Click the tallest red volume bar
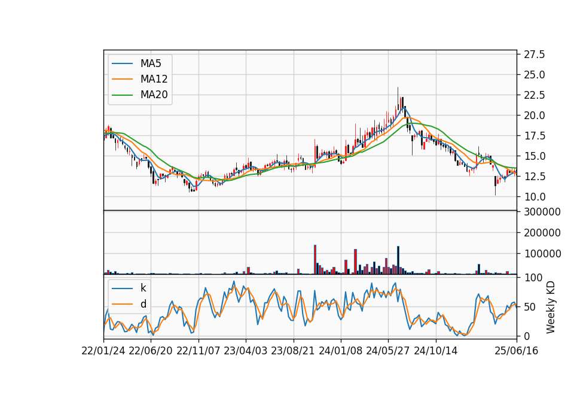This screenshot has height=413, width=574. point(315,259)
